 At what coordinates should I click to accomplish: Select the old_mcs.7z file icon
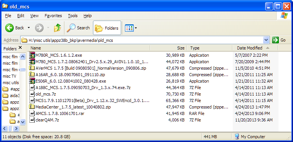tap(32, 94)
